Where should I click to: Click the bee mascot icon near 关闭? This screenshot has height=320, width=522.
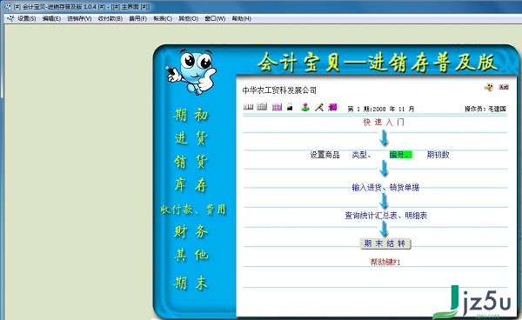(489, 87)
